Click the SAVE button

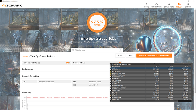(131, 55)
